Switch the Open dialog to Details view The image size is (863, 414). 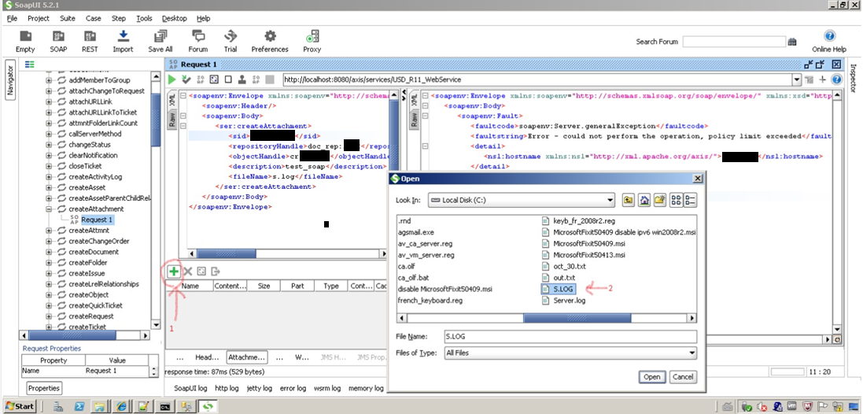[x=688, y=200]
